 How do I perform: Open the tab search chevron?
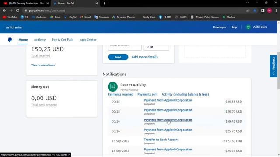247,3
